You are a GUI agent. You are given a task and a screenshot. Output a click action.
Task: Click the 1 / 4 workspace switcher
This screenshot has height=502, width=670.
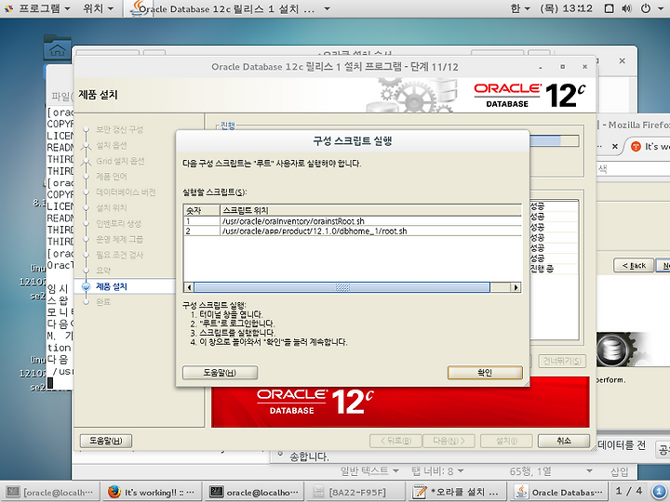point(628,492)
